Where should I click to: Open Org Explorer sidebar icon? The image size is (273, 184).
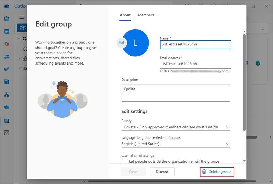pos(6,94)
